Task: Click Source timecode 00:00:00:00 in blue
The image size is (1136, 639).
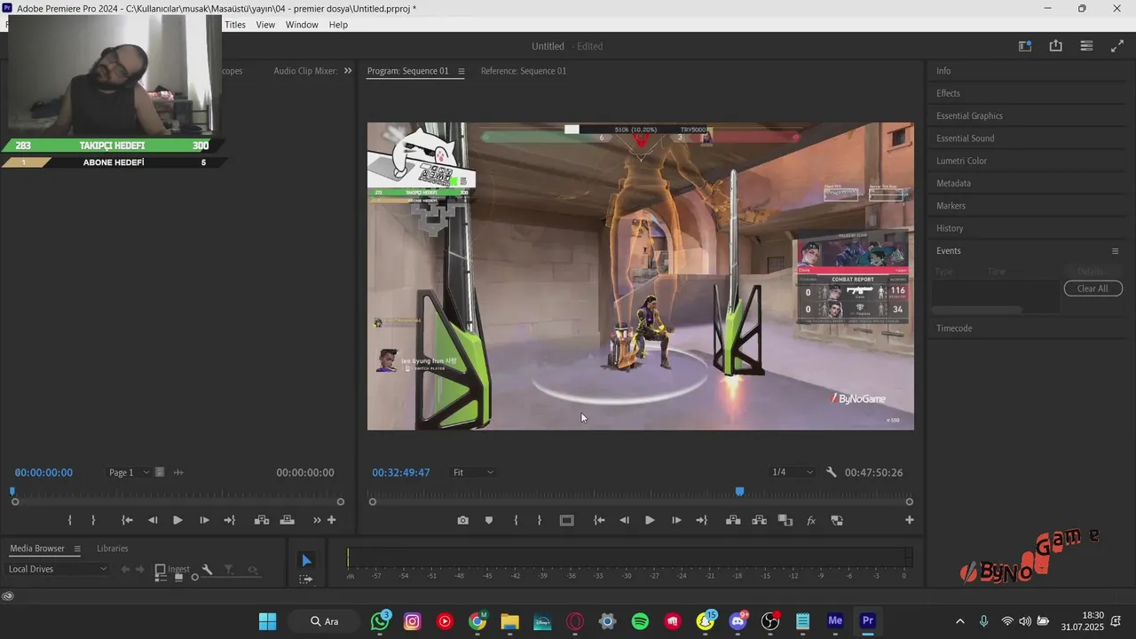Action: point(43,472)
